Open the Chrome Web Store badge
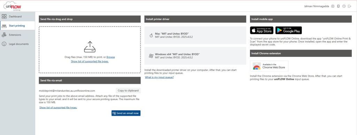 [x=269, y=66]
